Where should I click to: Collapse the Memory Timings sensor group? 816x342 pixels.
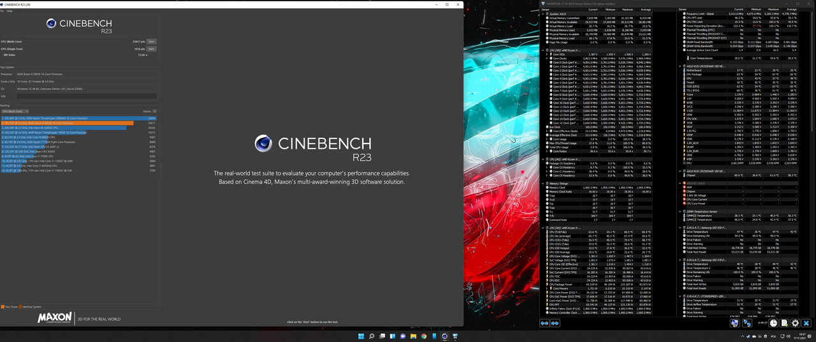(x=543, y=184)
